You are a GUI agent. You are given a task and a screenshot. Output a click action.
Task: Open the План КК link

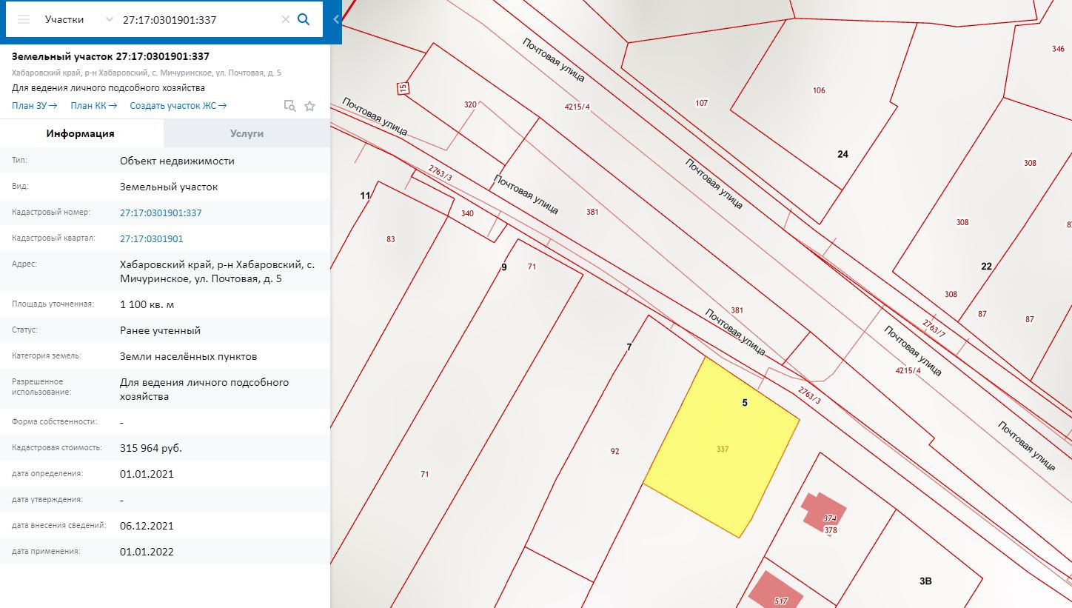point(93,105)
